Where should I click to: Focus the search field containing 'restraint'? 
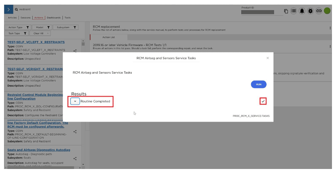tap(25, 9)
